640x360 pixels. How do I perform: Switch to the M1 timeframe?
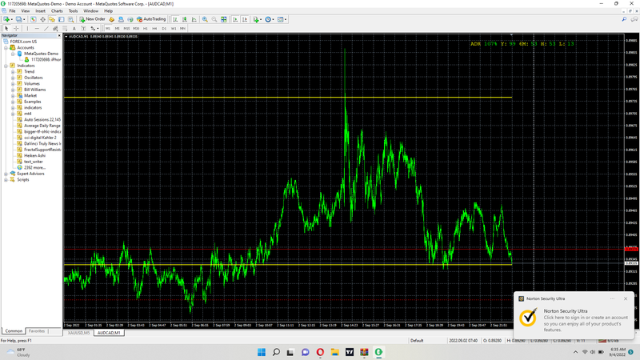click(108, 28)
